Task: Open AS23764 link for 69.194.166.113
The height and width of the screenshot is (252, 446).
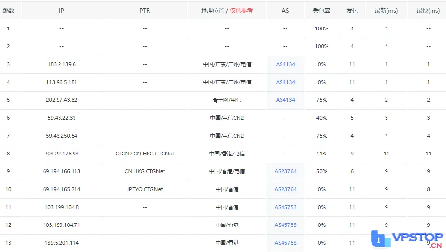Action: [285, 171]
